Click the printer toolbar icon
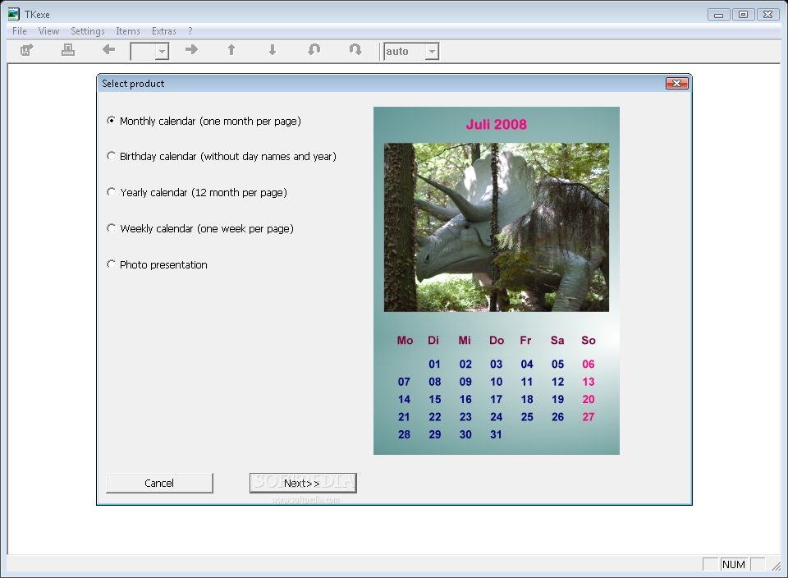Viewport: 788px width, 578px height. 68,50
